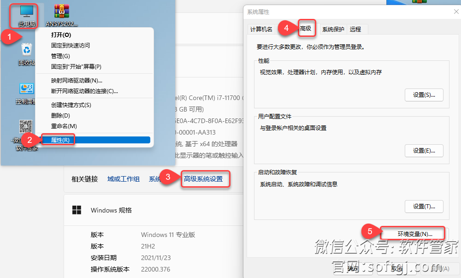Click the 域或工作组 link

(x=124, y=179)
